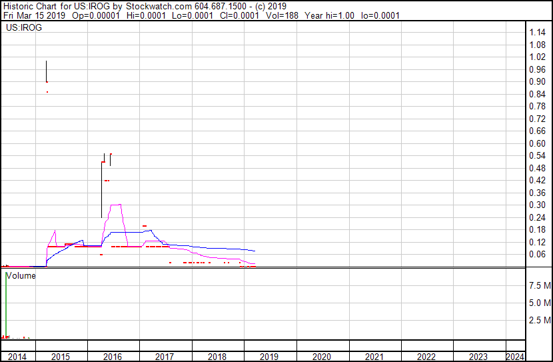Click the 7.5 M volume axis label
Image resolution: width=553 pixels, height=362 pixels.
coord(539,286)
